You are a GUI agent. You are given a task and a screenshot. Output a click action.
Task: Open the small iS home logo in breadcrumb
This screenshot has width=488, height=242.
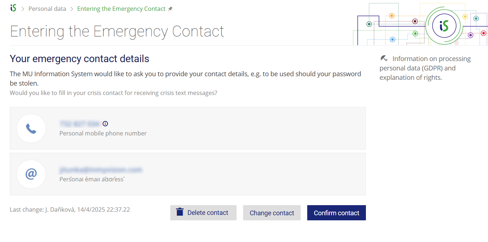point(13,8)
